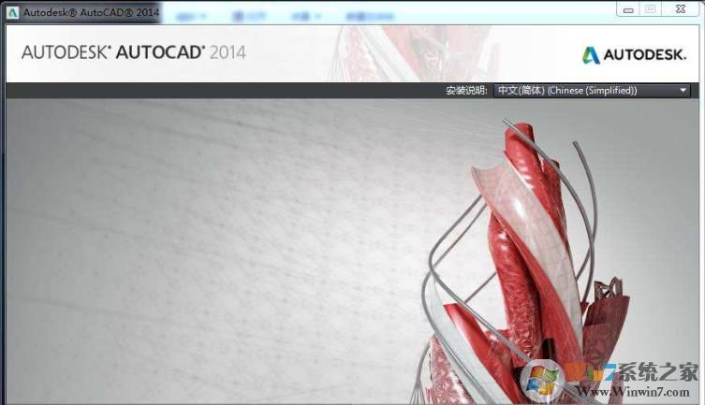Open the installation language dropdown
This screenshot has width=705, height=405.
coord(592,90)
